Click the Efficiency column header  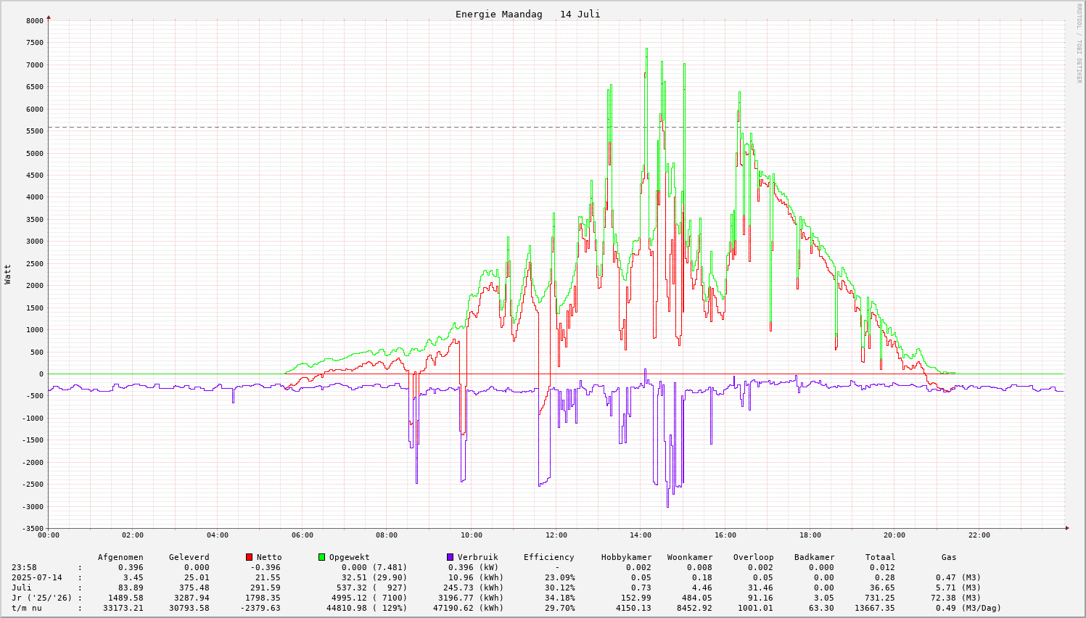548,557
